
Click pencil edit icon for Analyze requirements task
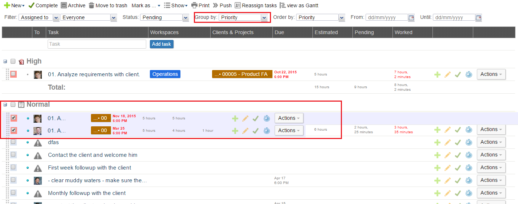[448, 74]
